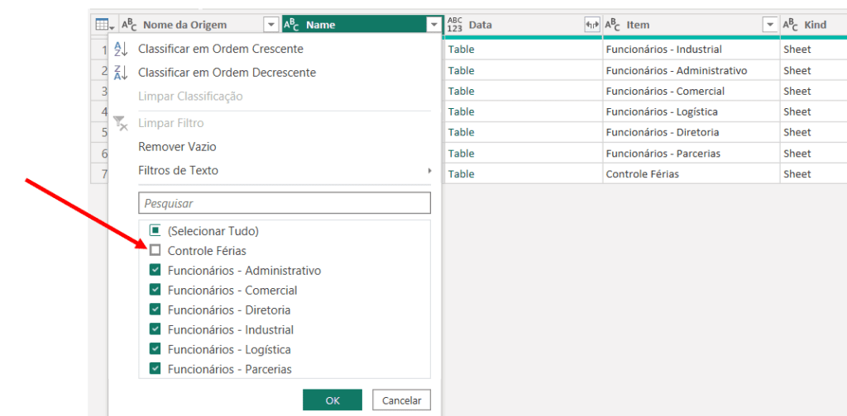The image size is (847, 416).
Task: Click the ABC type icon of Kind column
Action: tap(790, 25)
